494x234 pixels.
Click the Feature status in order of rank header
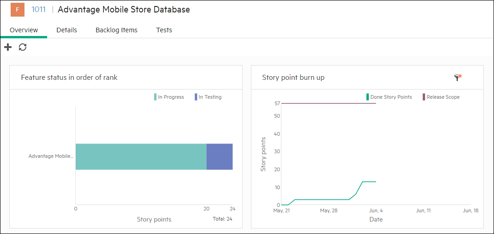click(69, 78)
